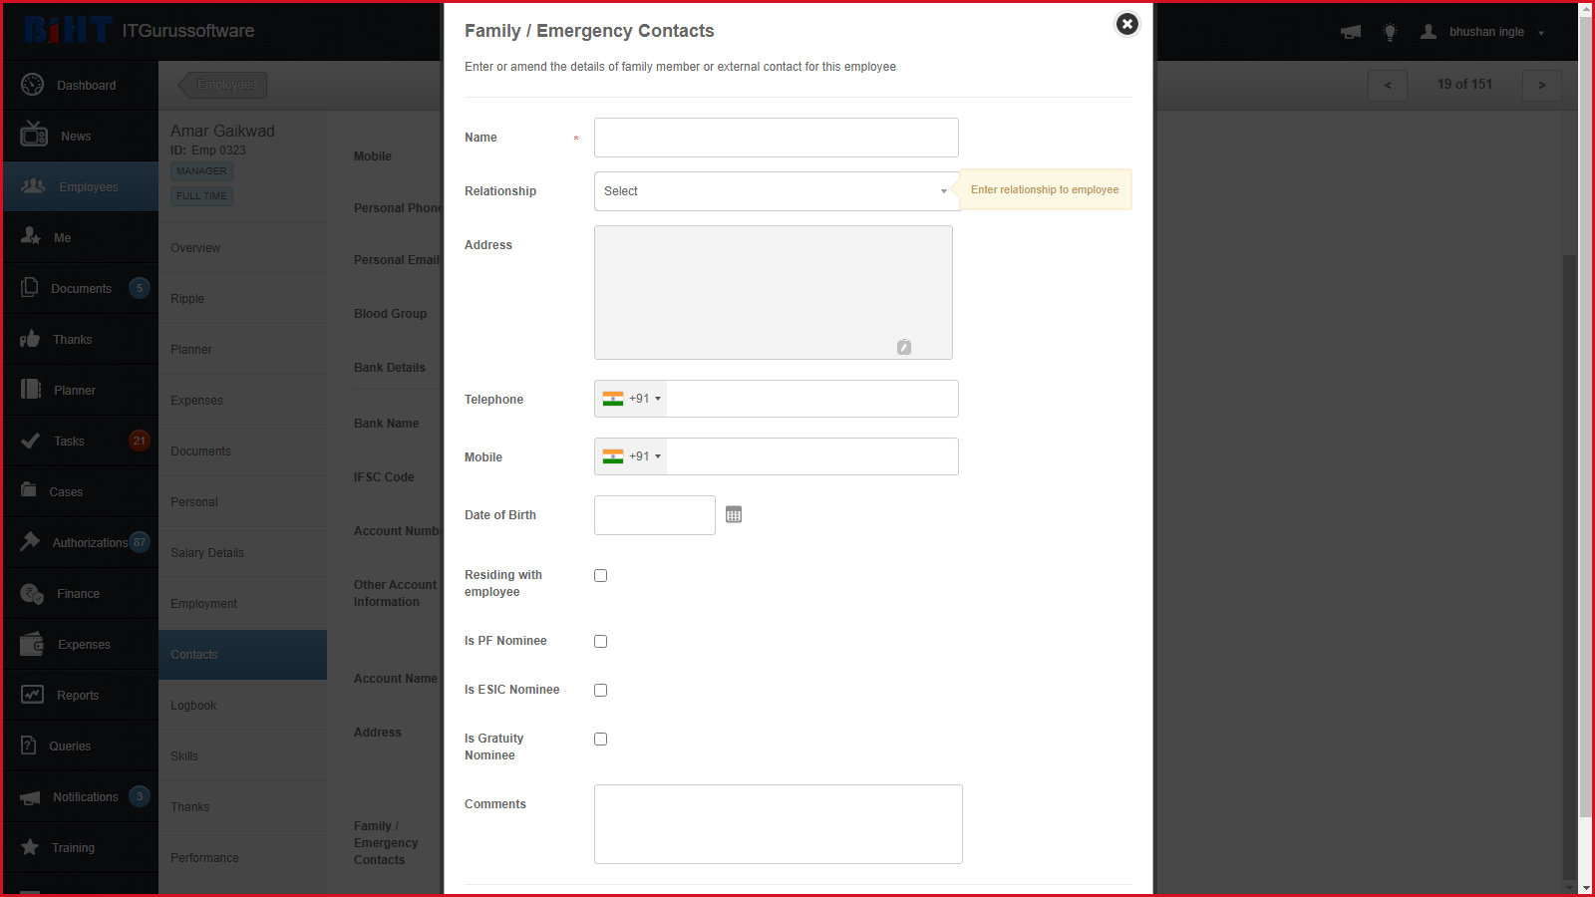Click the News TV icon in sidebar
This screenshot has height=897, width=1595.
click(34, 135)
